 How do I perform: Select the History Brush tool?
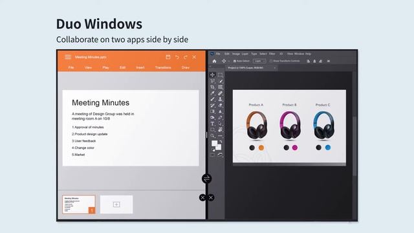coord(212,105)
